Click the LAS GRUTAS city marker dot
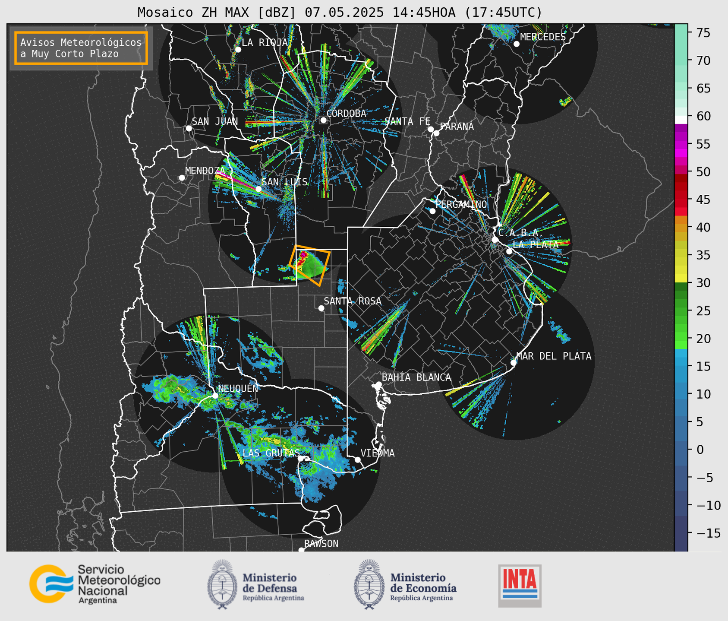This screenshot has height=621, width=728. [301, 459]
